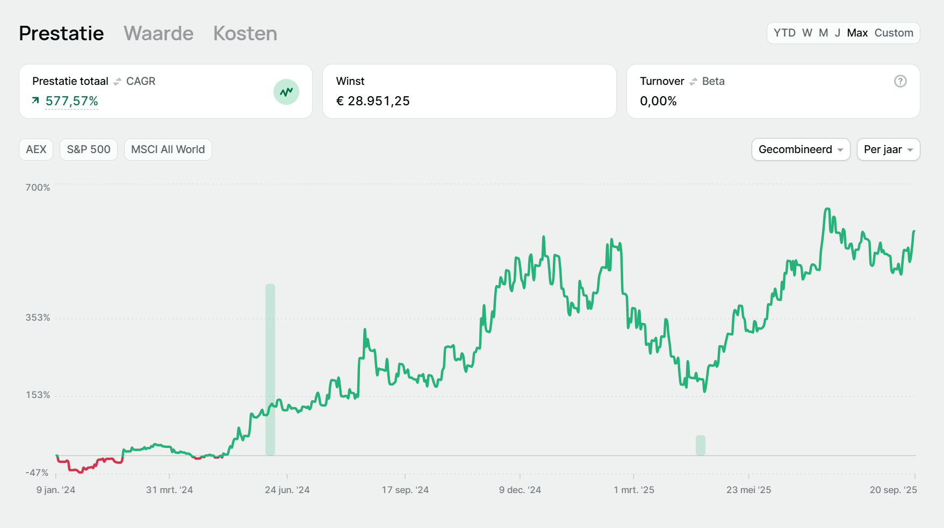Click the green upward arrow icon

[35, 100]
